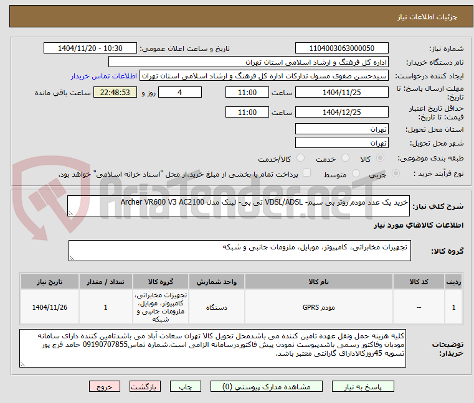Click the product code cell showing --
This screenshot has width=474, height=403.
click(419, 307)
